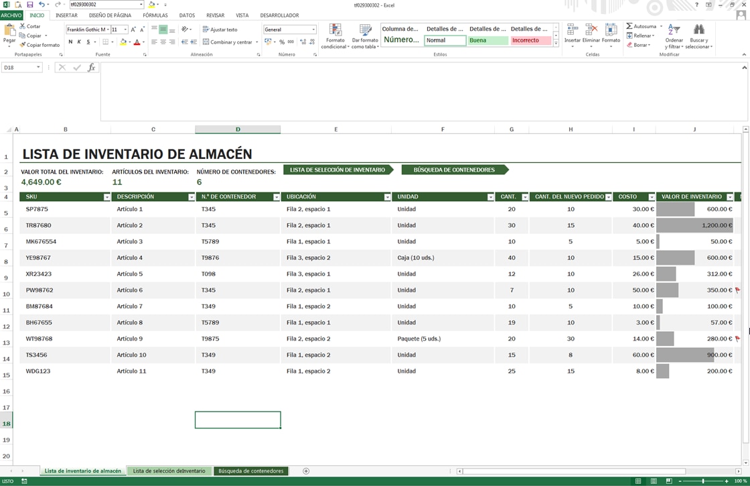
Task: Open the SKU column filter dropdown
Action: pos(106,197)
